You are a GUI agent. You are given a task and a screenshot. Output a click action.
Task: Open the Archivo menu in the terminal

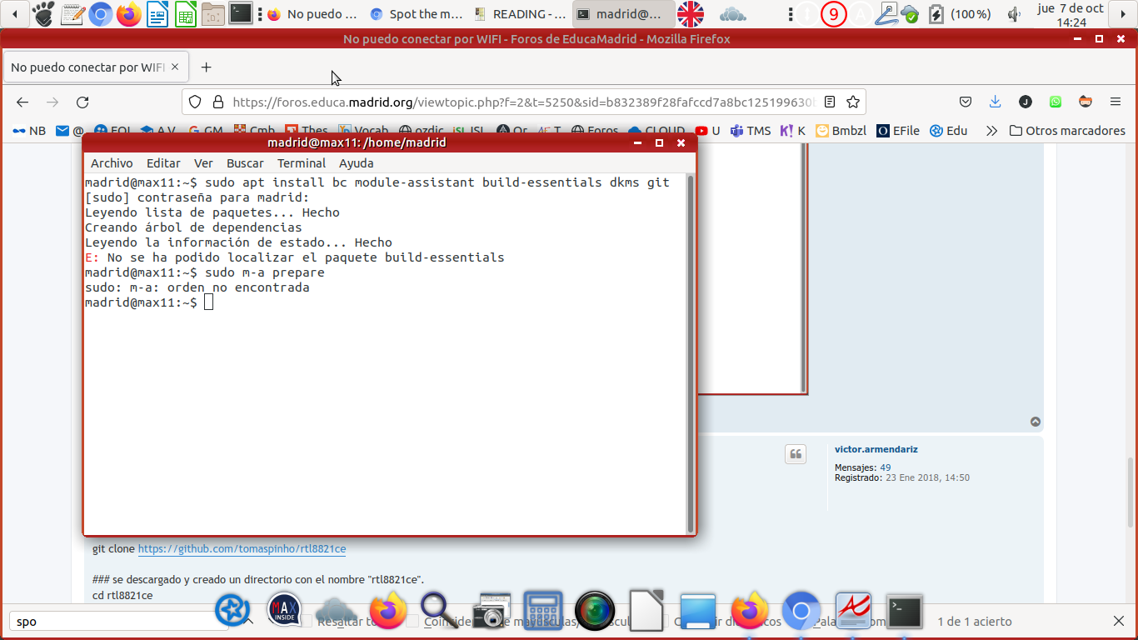pos(112,163)
